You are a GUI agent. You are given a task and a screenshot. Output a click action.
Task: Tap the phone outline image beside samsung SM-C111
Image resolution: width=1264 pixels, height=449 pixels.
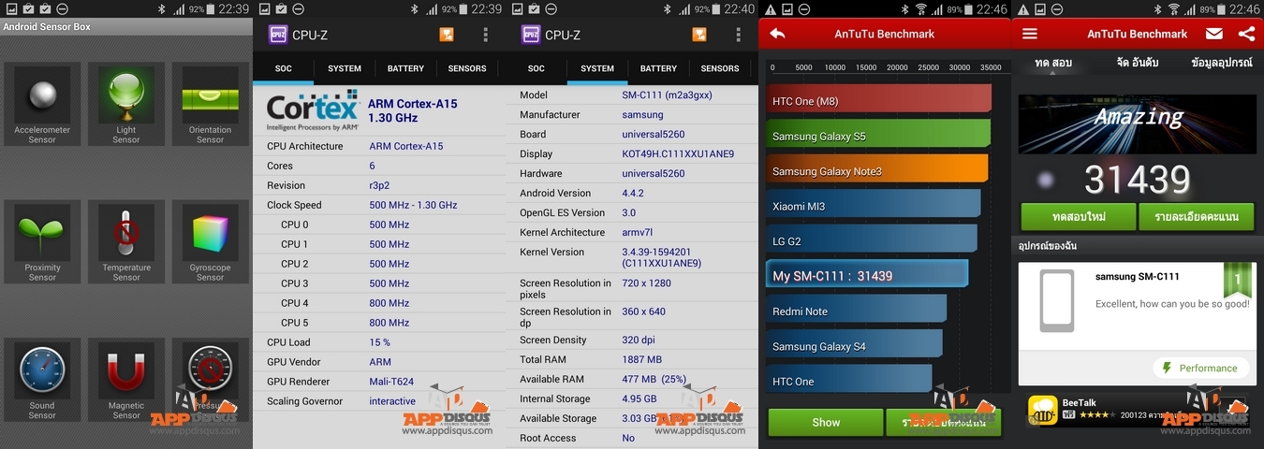pyautogui.click(x=1057, y=300)
